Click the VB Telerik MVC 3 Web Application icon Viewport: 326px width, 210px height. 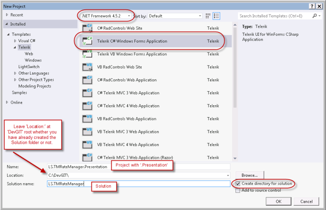pos(87,132)
